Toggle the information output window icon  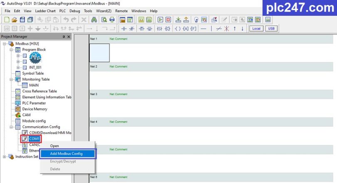pyautogui.click(x=130, y=20)
